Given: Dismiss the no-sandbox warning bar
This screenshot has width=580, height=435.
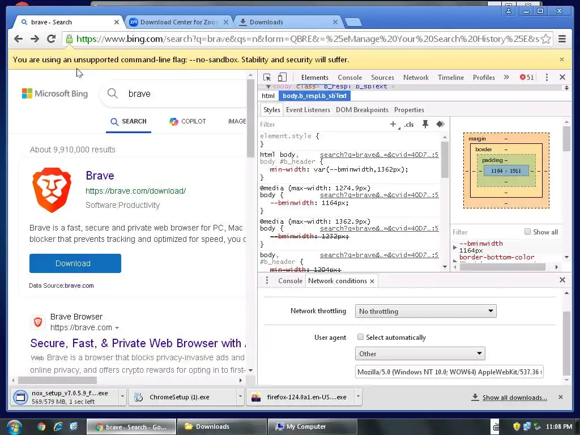Looking at the screenshot, I should click(x=562, y=59).
